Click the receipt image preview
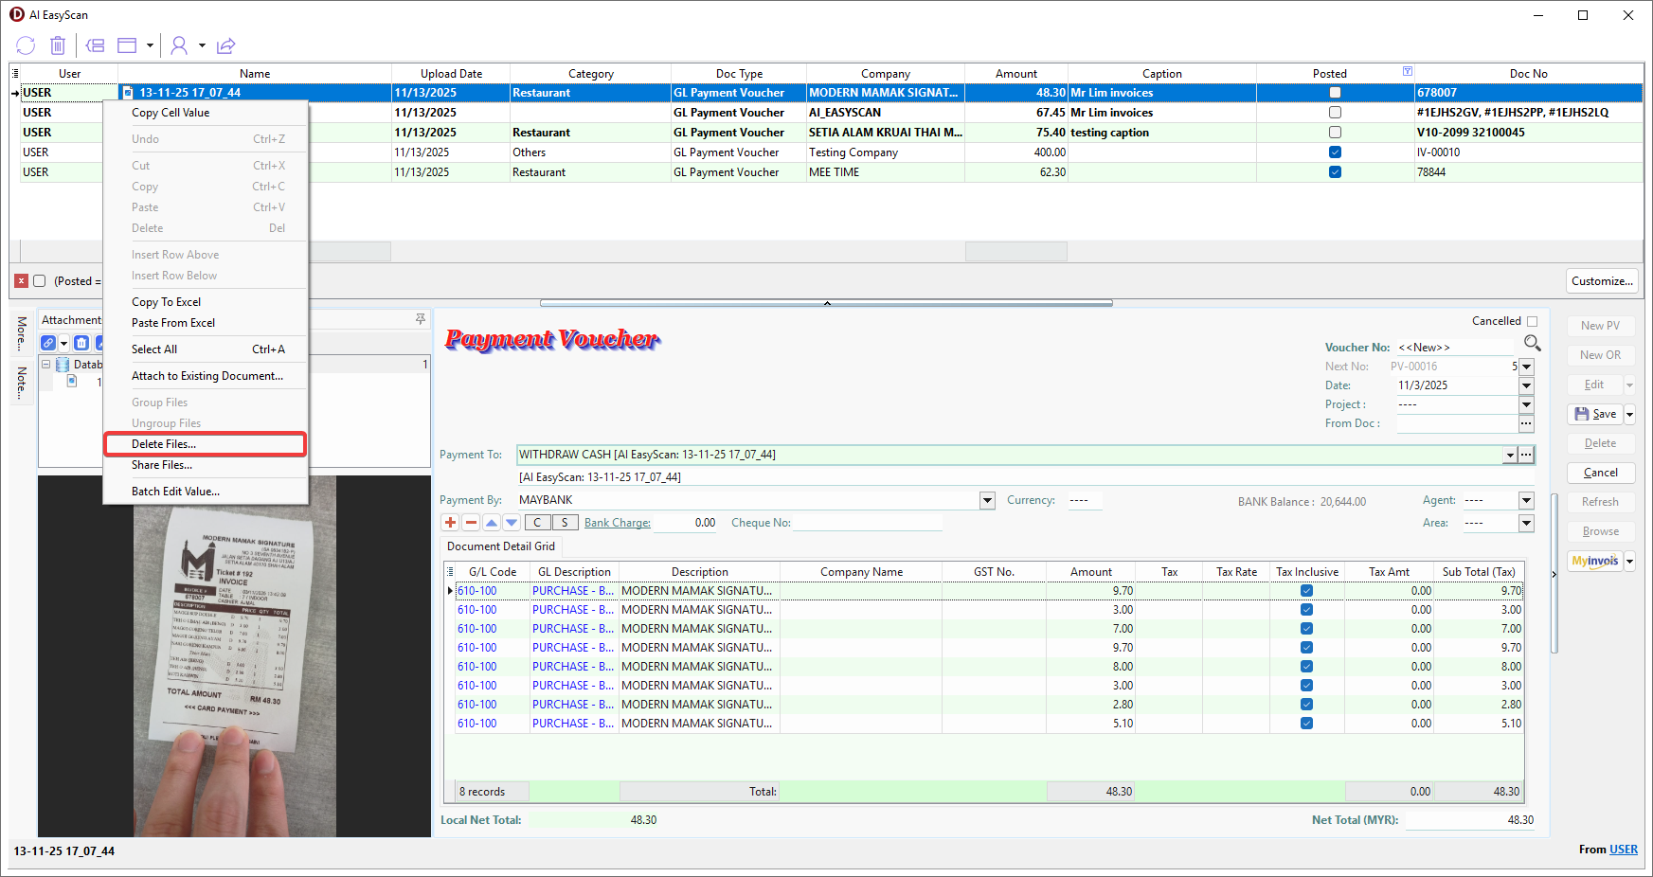The width and height of the screenshot is (1653, 877). coord(234,655)
